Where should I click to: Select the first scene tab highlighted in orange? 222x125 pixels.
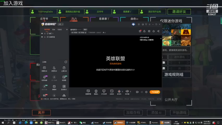[47, 29]
